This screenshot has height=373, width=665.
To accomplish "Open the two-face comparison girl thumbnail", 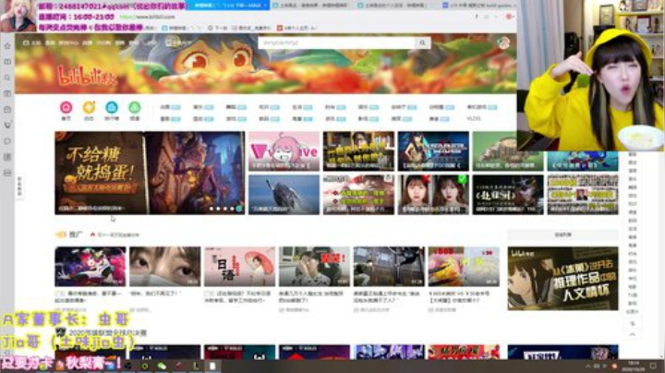I will coord(433,195).
